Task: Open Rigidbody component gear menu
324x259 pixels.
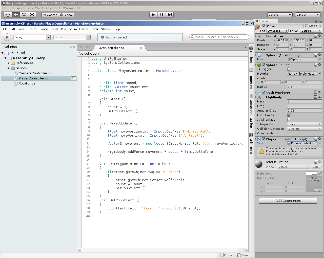Action: point(320,97)
